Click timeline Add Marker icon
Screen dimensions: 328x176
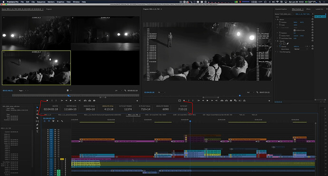point(58,121)
